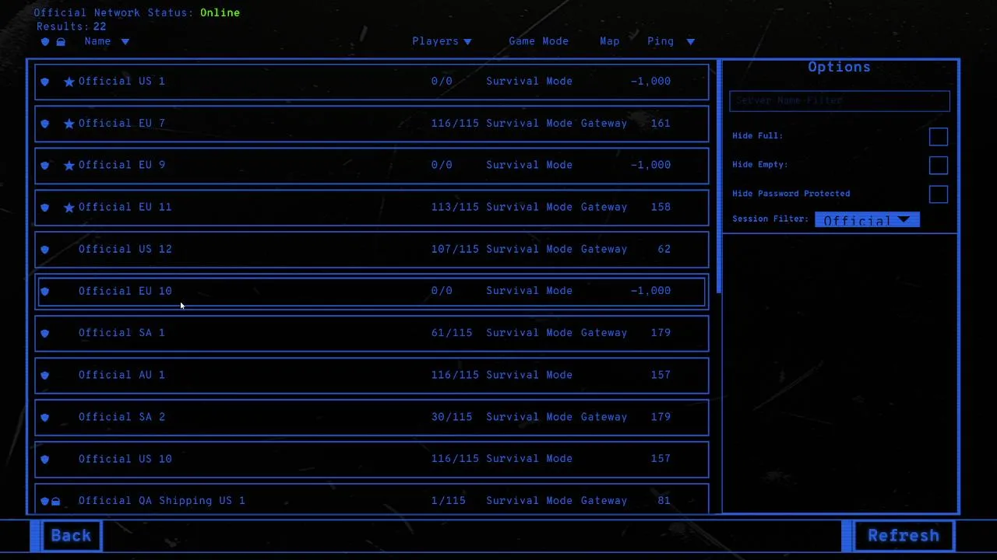997x560 pixels.
Task: Click the shield icon on Official EU 7
Action: [44, 124]
